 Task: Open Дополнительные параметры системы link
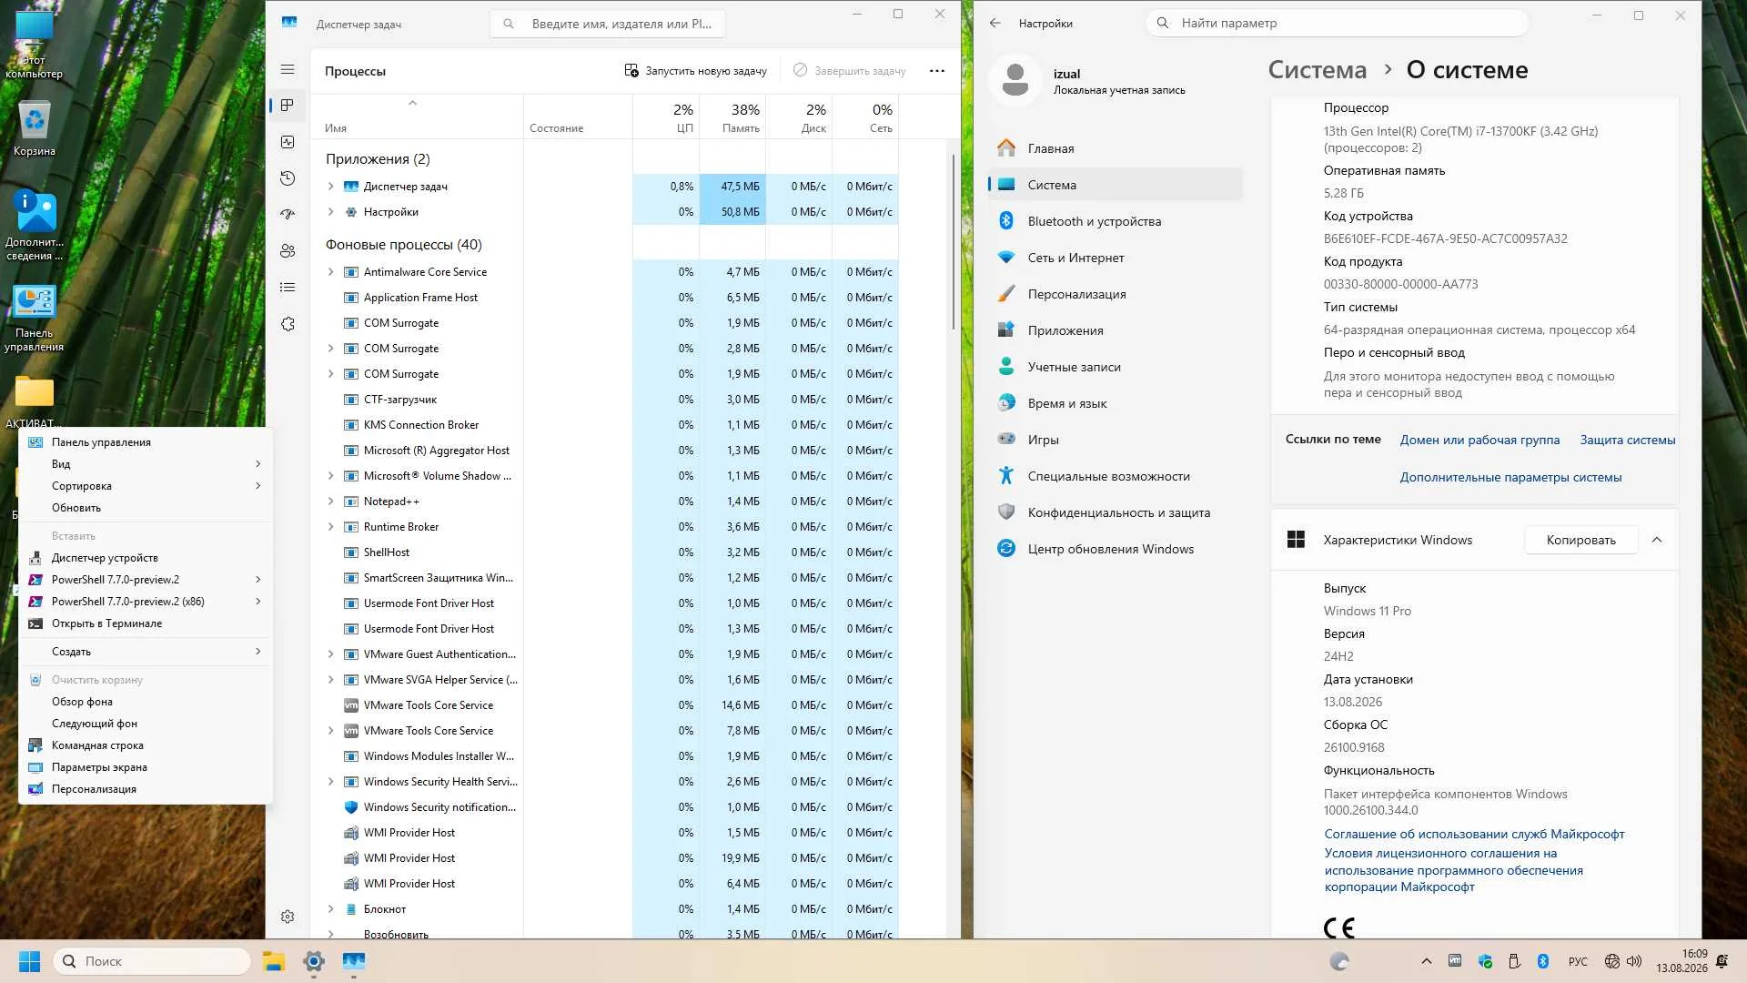click(x=1510, y=477)
